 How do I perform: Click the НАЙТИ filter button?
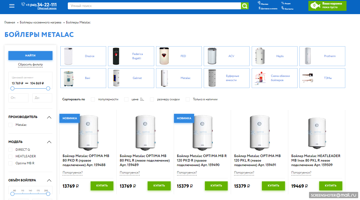(x=30, y=56)
